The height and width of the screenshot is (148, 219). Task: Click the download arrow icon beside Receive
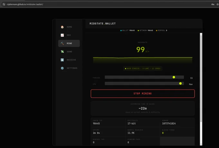pyautogui.click(x=62, y=60)
